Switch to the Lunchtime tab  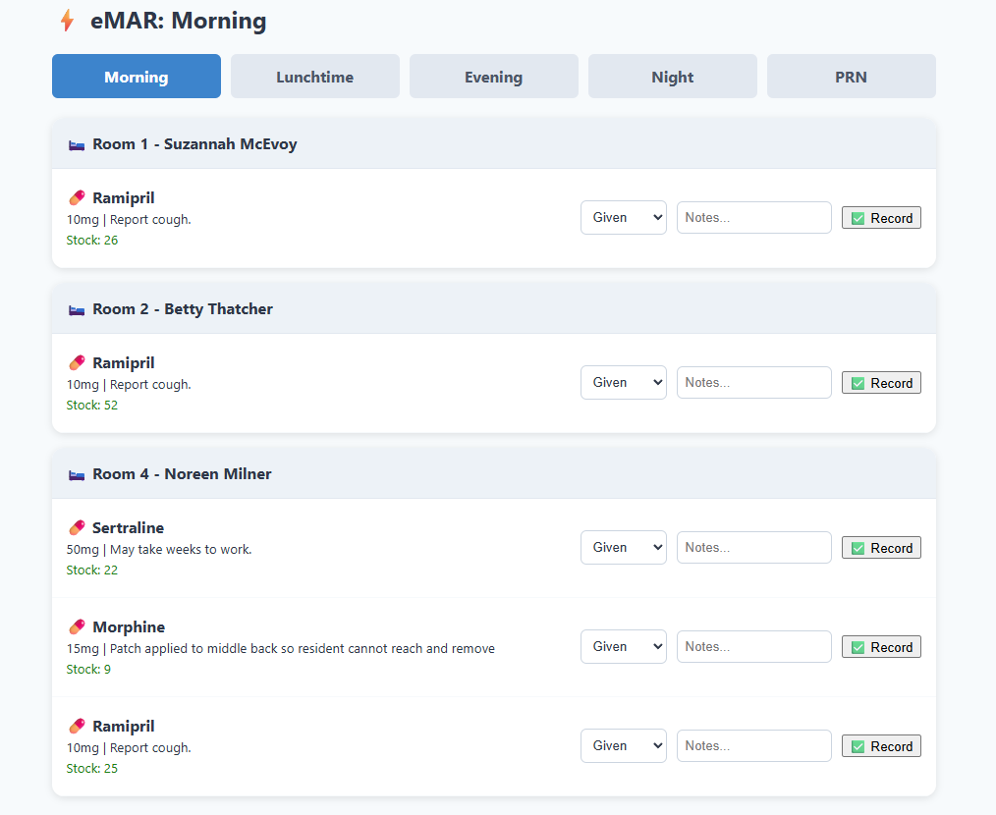(315, 77)
